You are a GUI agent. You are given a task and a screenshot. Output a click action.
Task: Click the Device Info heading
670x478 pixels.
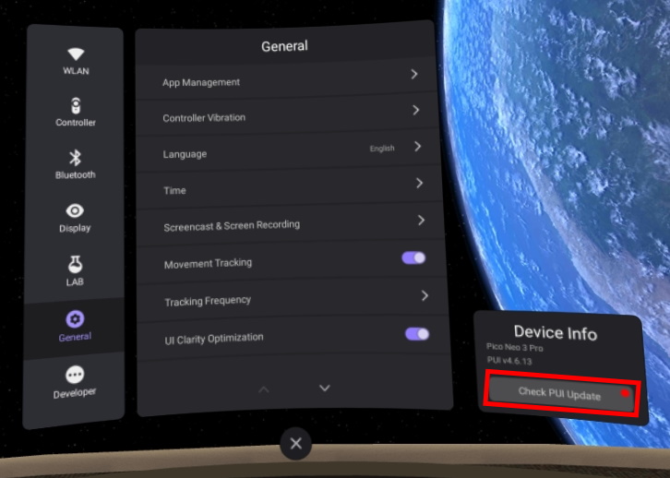[555, 333]
